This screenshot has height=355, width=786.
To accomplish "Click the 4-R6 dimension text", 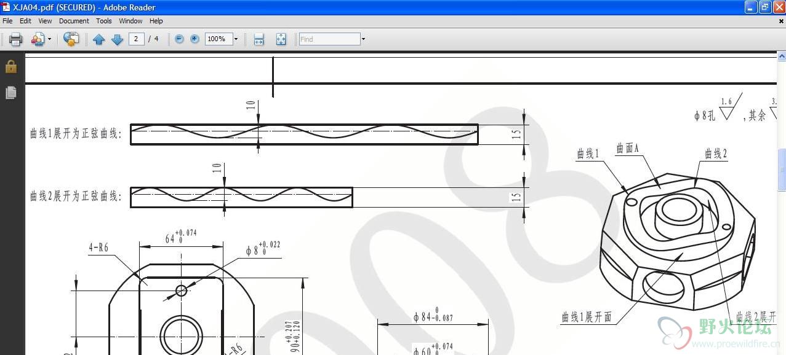I will click(x=98, y=248).
